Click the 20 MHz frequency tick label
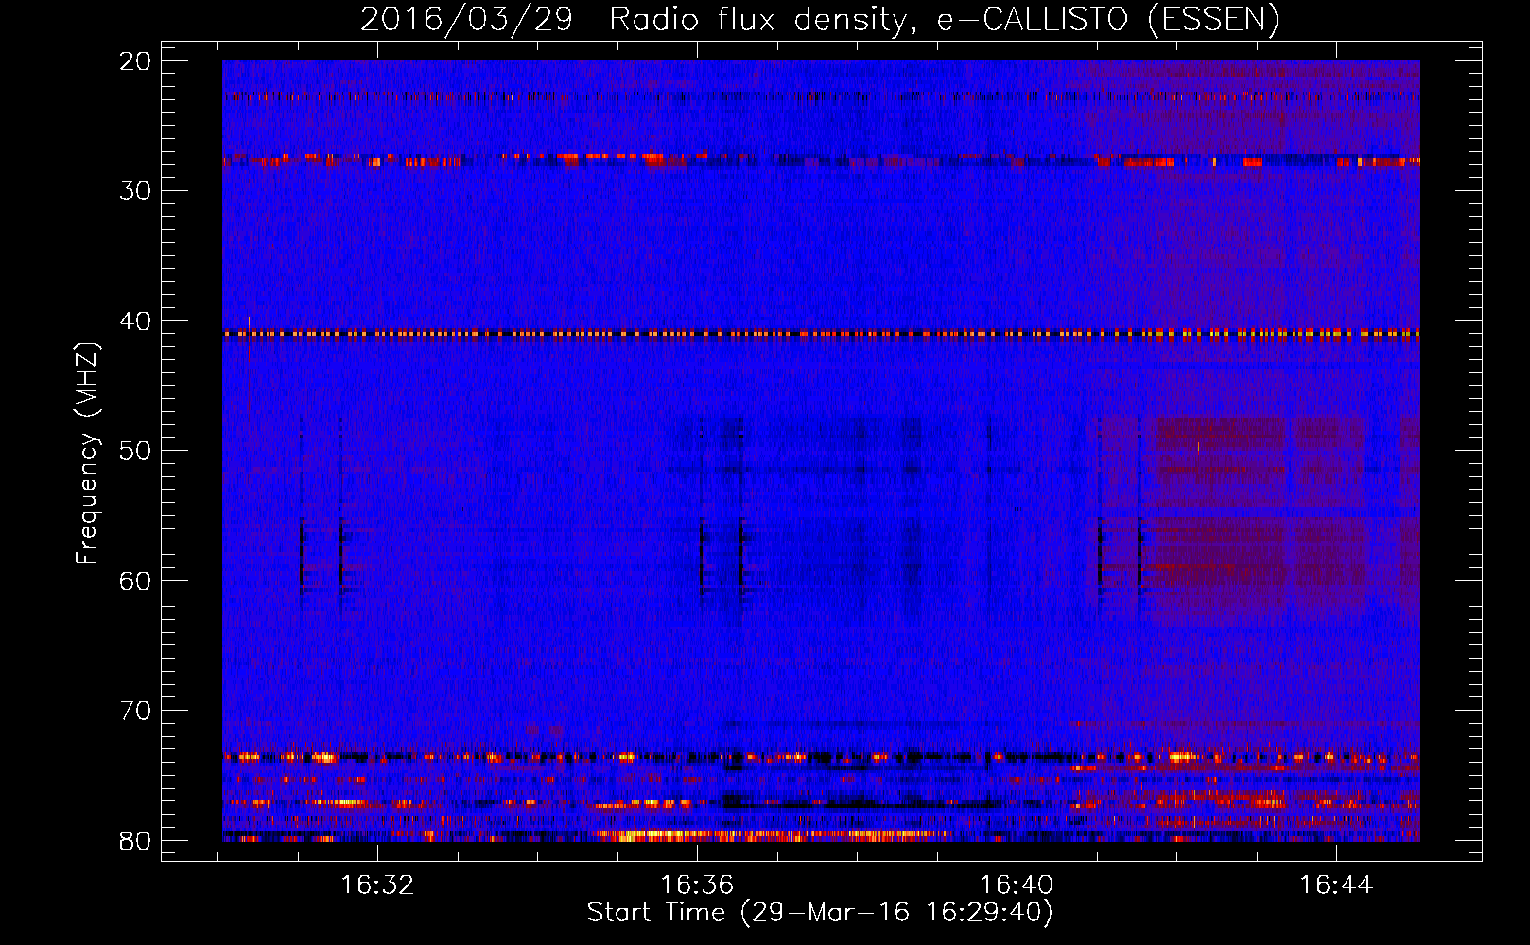Viewport: 1530px width, 945px height. coord(136,61)
